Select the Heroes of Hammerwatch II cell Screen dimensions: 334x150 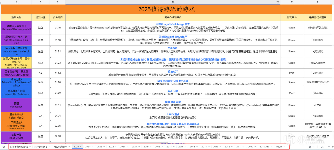point(16,28)
